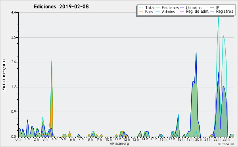Select the 'Usuarios' legend label
Image resolution: width=238 pixels, height=147 pixels.
click(x=194, y=8)
